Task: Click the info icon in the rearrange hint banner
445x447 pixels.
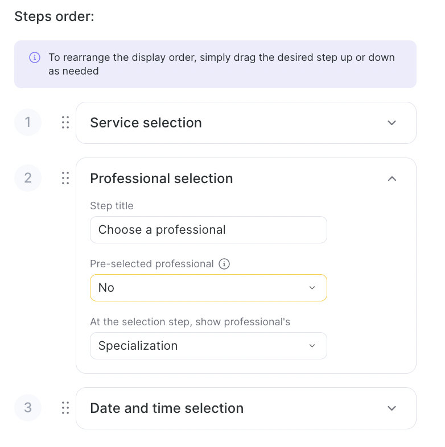Action: coord(35,57)
